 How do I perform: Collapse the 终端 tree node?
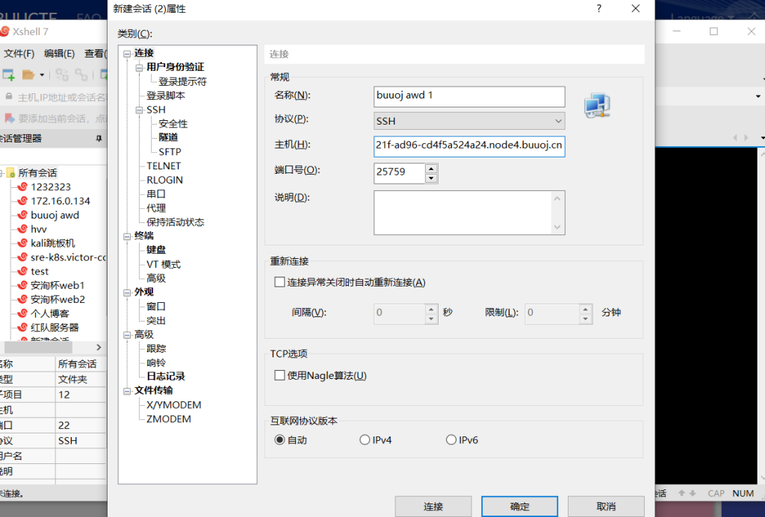click(x=127, y=235)
